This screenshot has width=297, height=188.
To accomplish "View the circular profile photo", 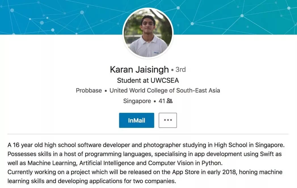I will coord(148,33).
